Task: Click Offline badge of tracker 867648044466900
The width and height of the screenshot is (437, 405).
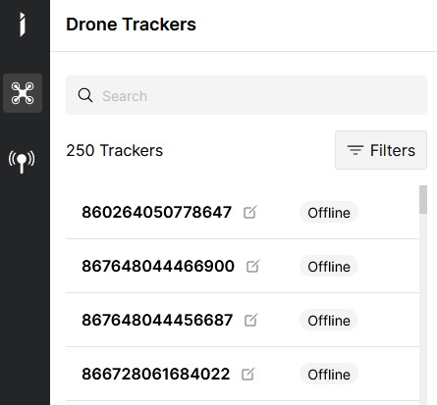Action: (329, 267)
